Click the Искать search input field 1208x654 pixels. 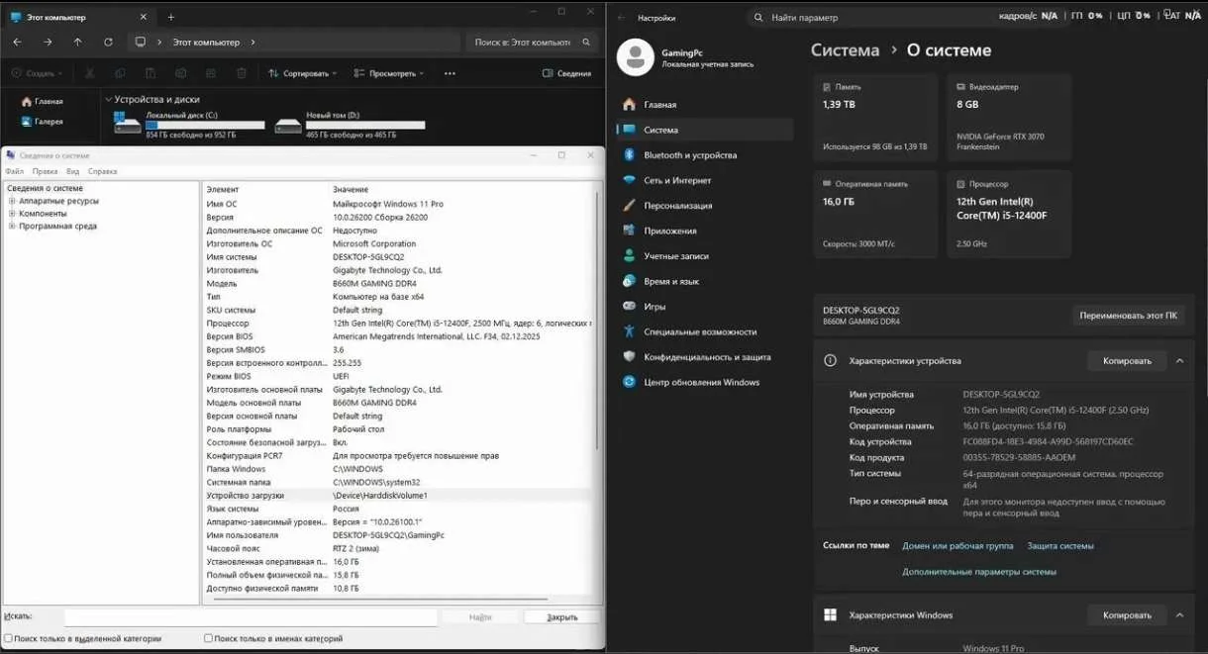(251, 616)
